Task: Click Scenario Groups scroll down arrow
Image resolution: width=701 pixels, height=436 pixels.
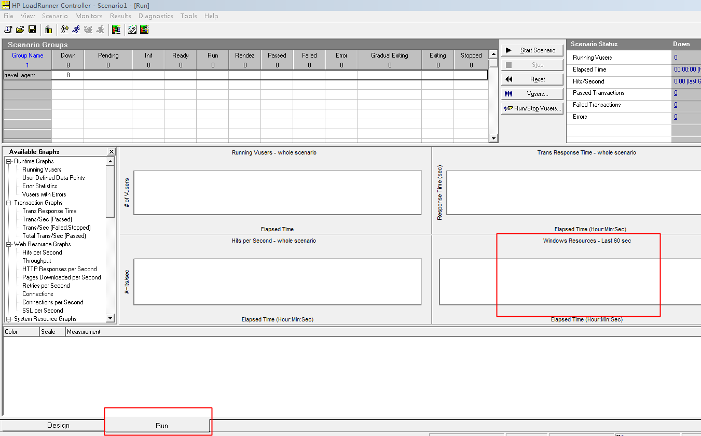Action: (493, 138)
